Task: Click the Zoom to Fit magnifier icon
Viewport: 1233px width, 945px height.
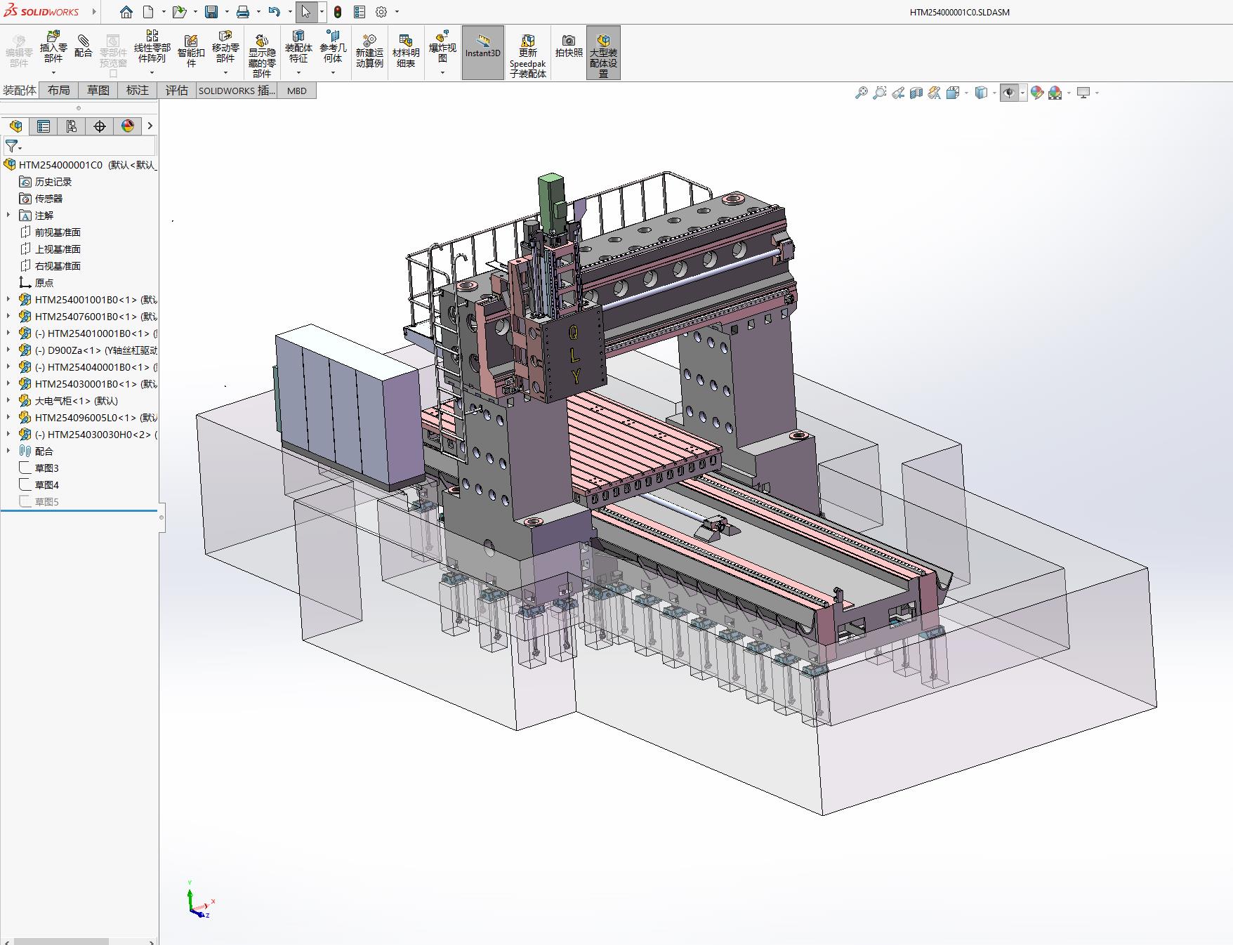Action: tap(861, 93)
